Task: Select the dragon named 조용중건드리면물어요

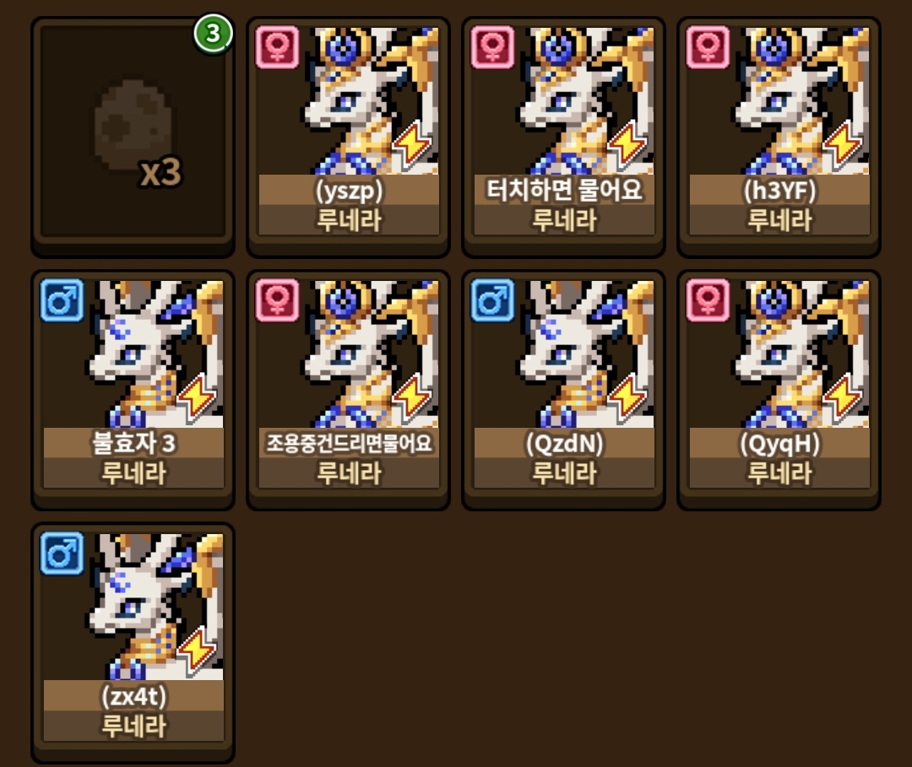Action: tap(349, 390)
